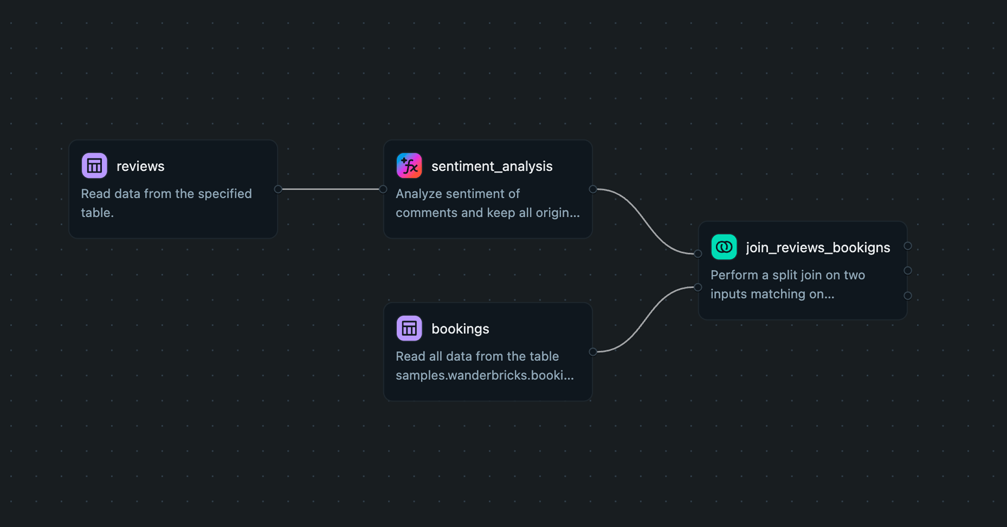
Task: Click 'Perform a split join on two' description
Action: pyautogui.click(x=788, y=284)
